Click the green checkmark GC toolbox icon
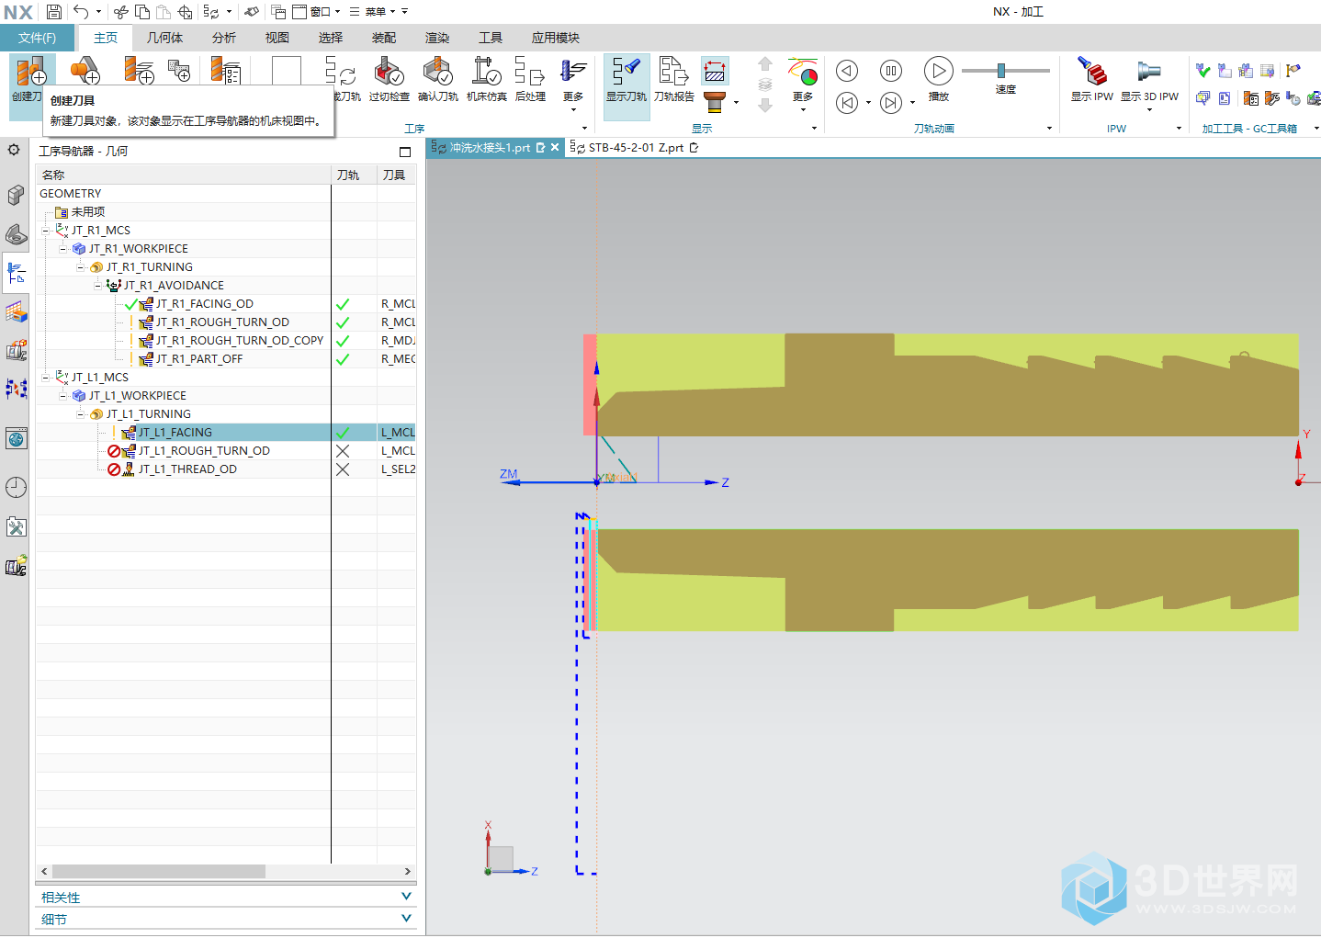 click(x=1202, y=70)
